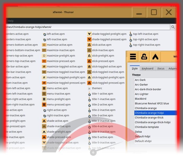Select maximize-toggled-pressed.xpm file icon
Screen dimensions: 183x157
[44, 83]
